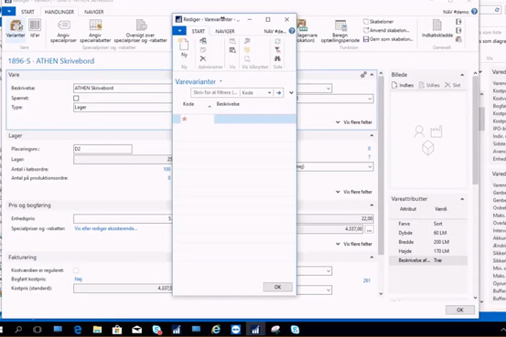This screenshot has width=506, height=337.
Task: Expand Vis flere felter in Lager section
Action: (354, 192)
